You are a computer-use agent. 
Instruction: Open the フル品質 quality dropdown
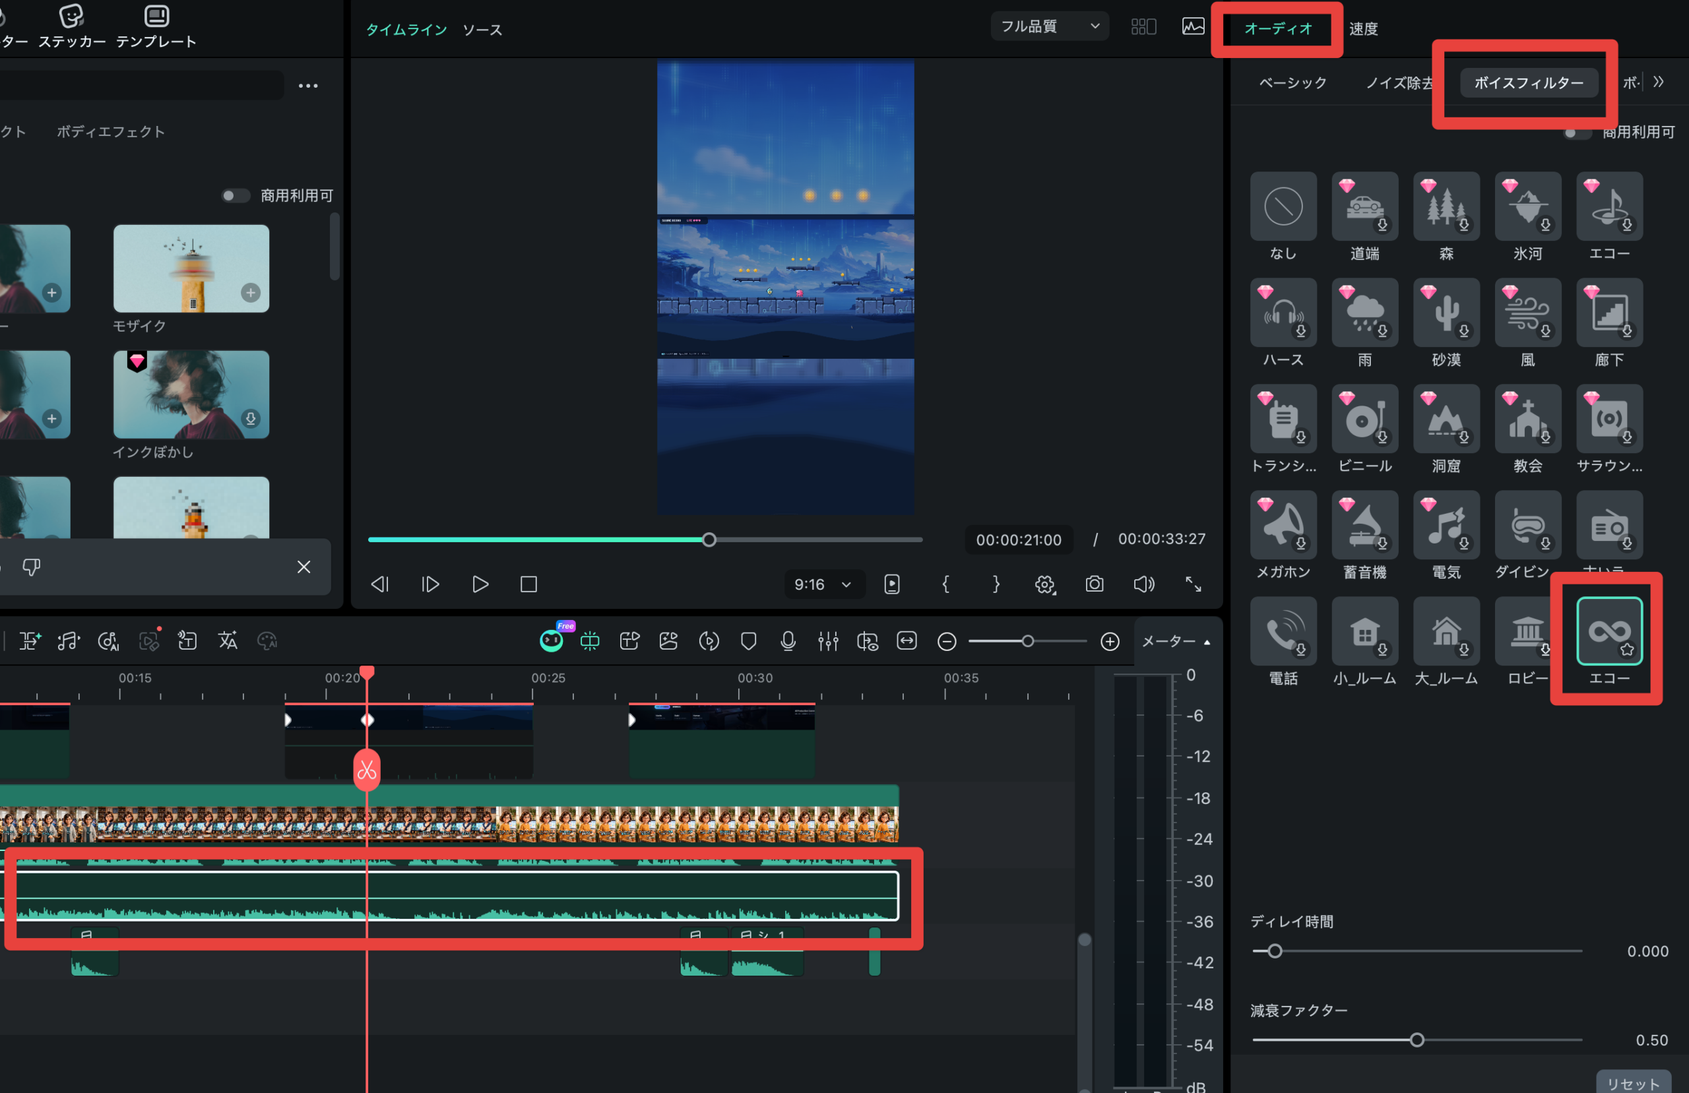pyautogui.click(x=1049, y=26)
